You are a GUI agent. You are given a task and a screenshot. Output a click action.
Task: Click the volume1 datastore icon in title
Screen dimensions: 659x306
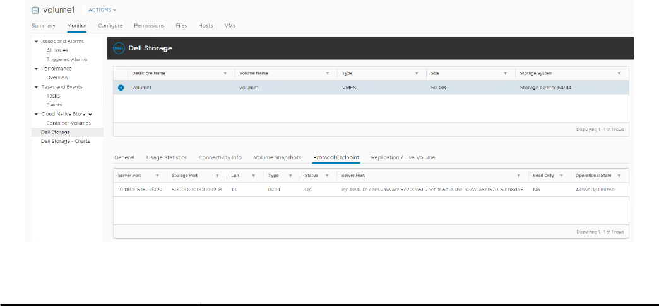click(35, 10)
